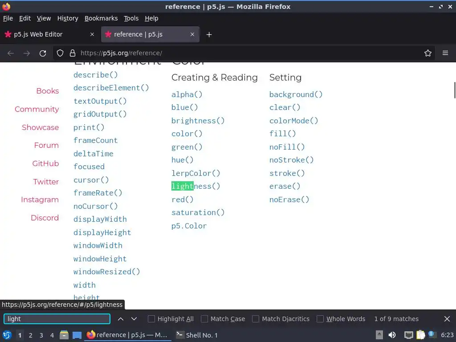This screenshot has height=342, width=456.
Task: Go to previous find match arrow
Action: [x=121, y=319]
